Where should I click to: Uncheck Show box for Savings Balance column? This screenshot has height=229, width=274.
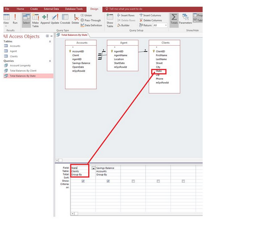coord(108,181)
